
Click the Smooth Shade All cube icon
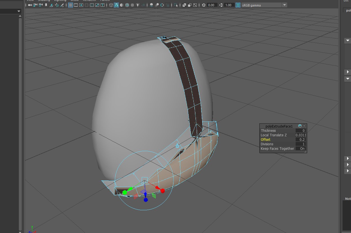click(x=116, y=5)
